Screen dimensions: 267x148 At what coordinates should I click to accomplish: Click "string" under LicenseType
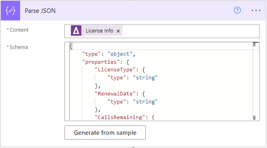(145, 78)
